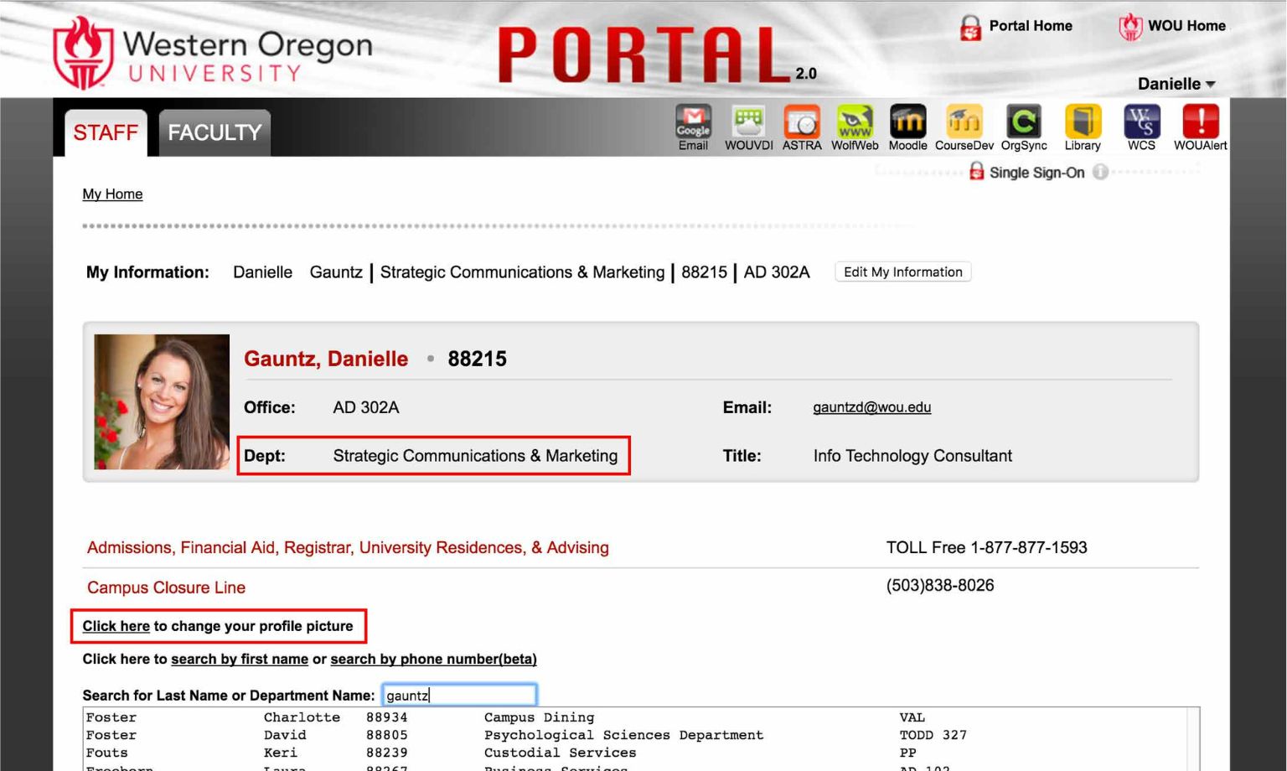Screen dimensions: 1287x771
Task: Switch to the FACULTY tab
Action: 214,132
